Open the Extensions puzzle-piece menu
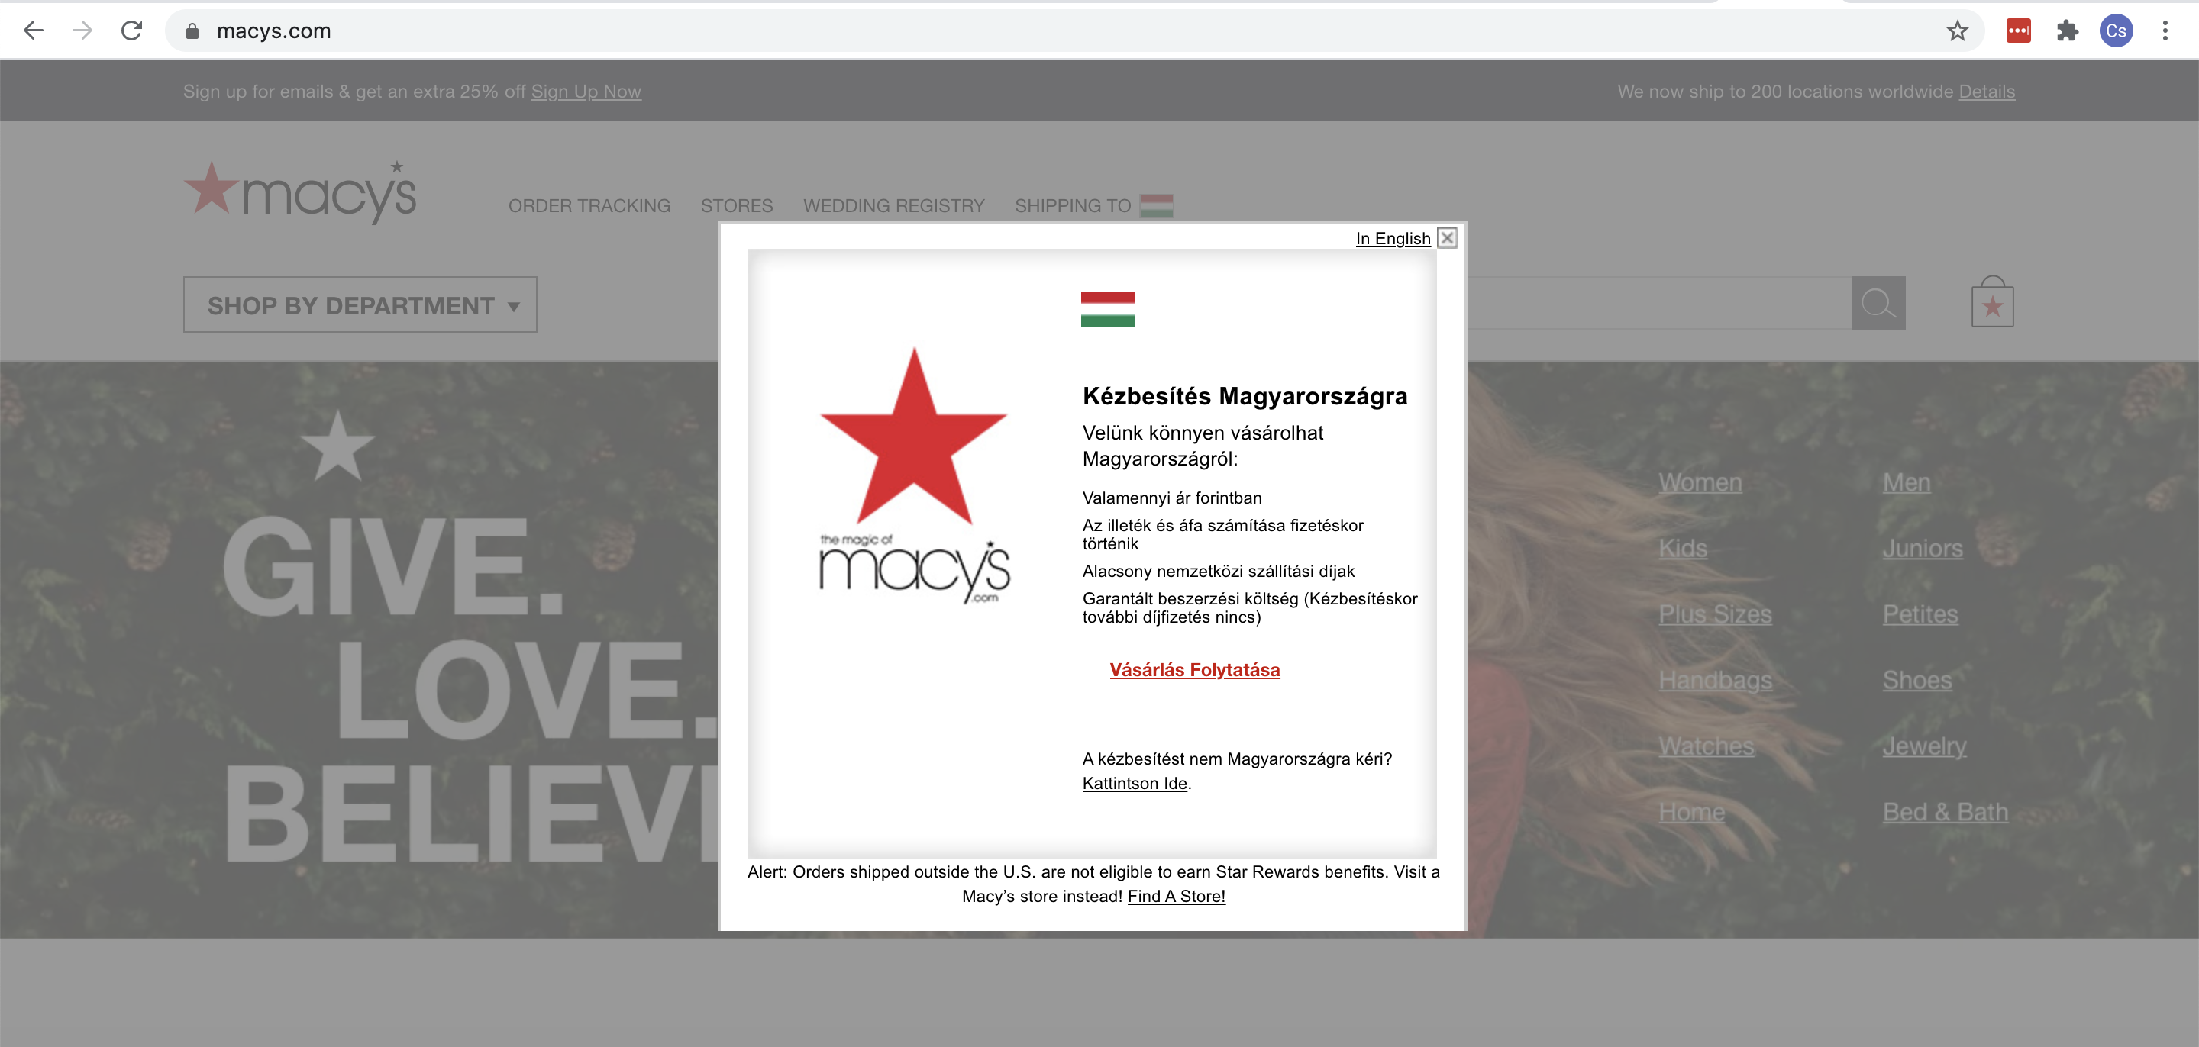The width and height of the screenshot is (2199, 1047). [2067, 31]
